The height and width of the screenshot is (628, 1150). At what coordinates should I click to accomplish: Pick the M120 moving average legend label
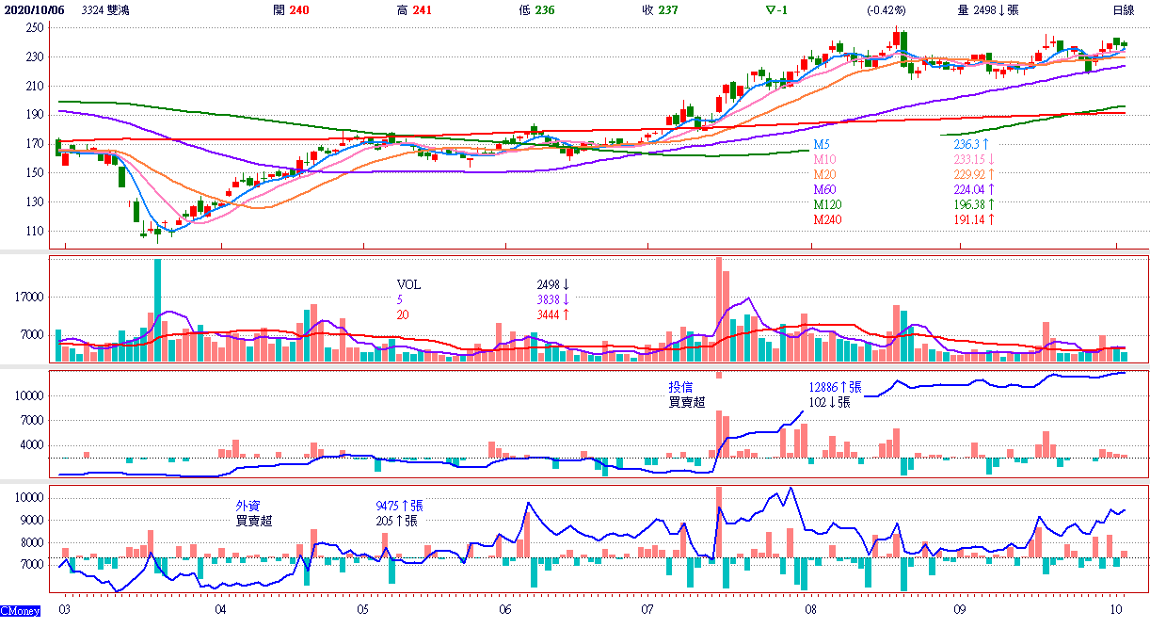[x=826, y=204]
